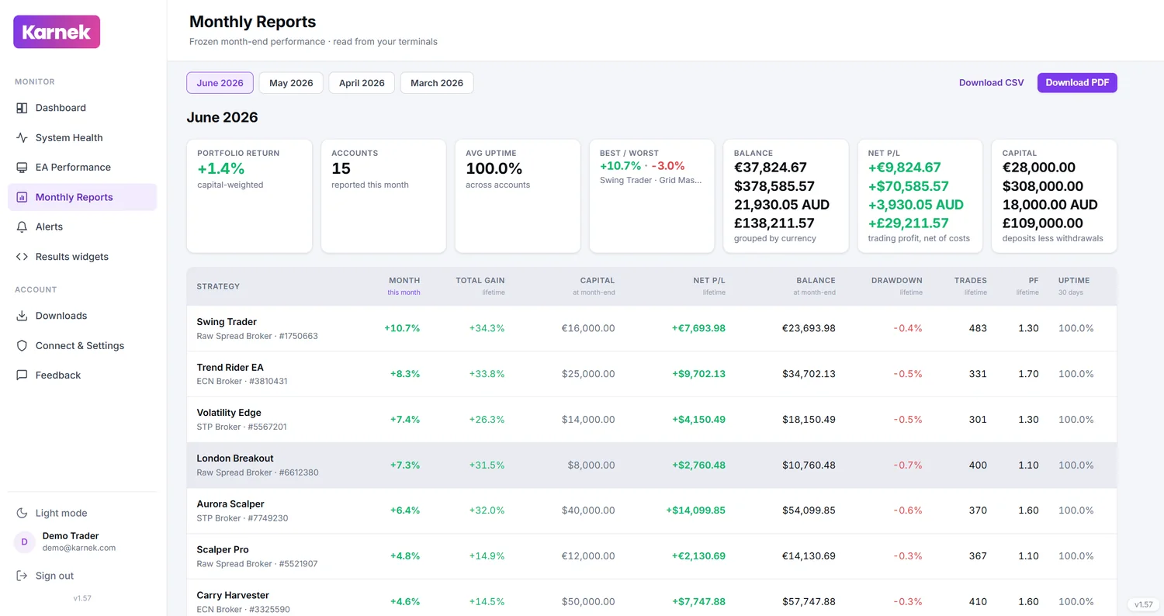Screen dimensions: 1164x616
Task: Click the Volatility Edge strategy name
Action: 229,413
